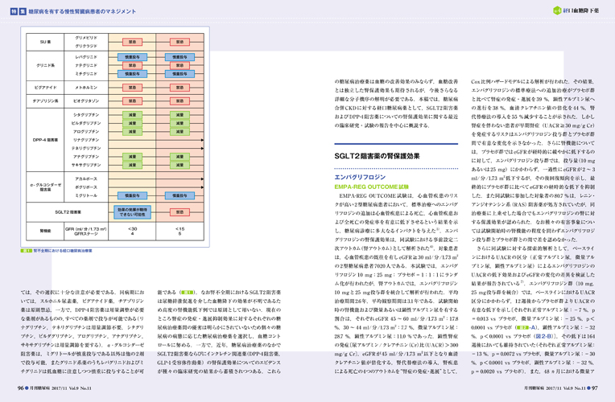Image resolution: width=615 pixels, height=402 pixels.
Task: Click アログリプチン '減量' box under <15 column
Action: (180, 132)
